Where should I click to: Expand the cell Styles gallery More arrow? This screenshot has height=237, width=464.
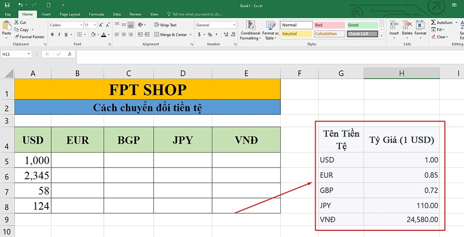tap(381, 36)
